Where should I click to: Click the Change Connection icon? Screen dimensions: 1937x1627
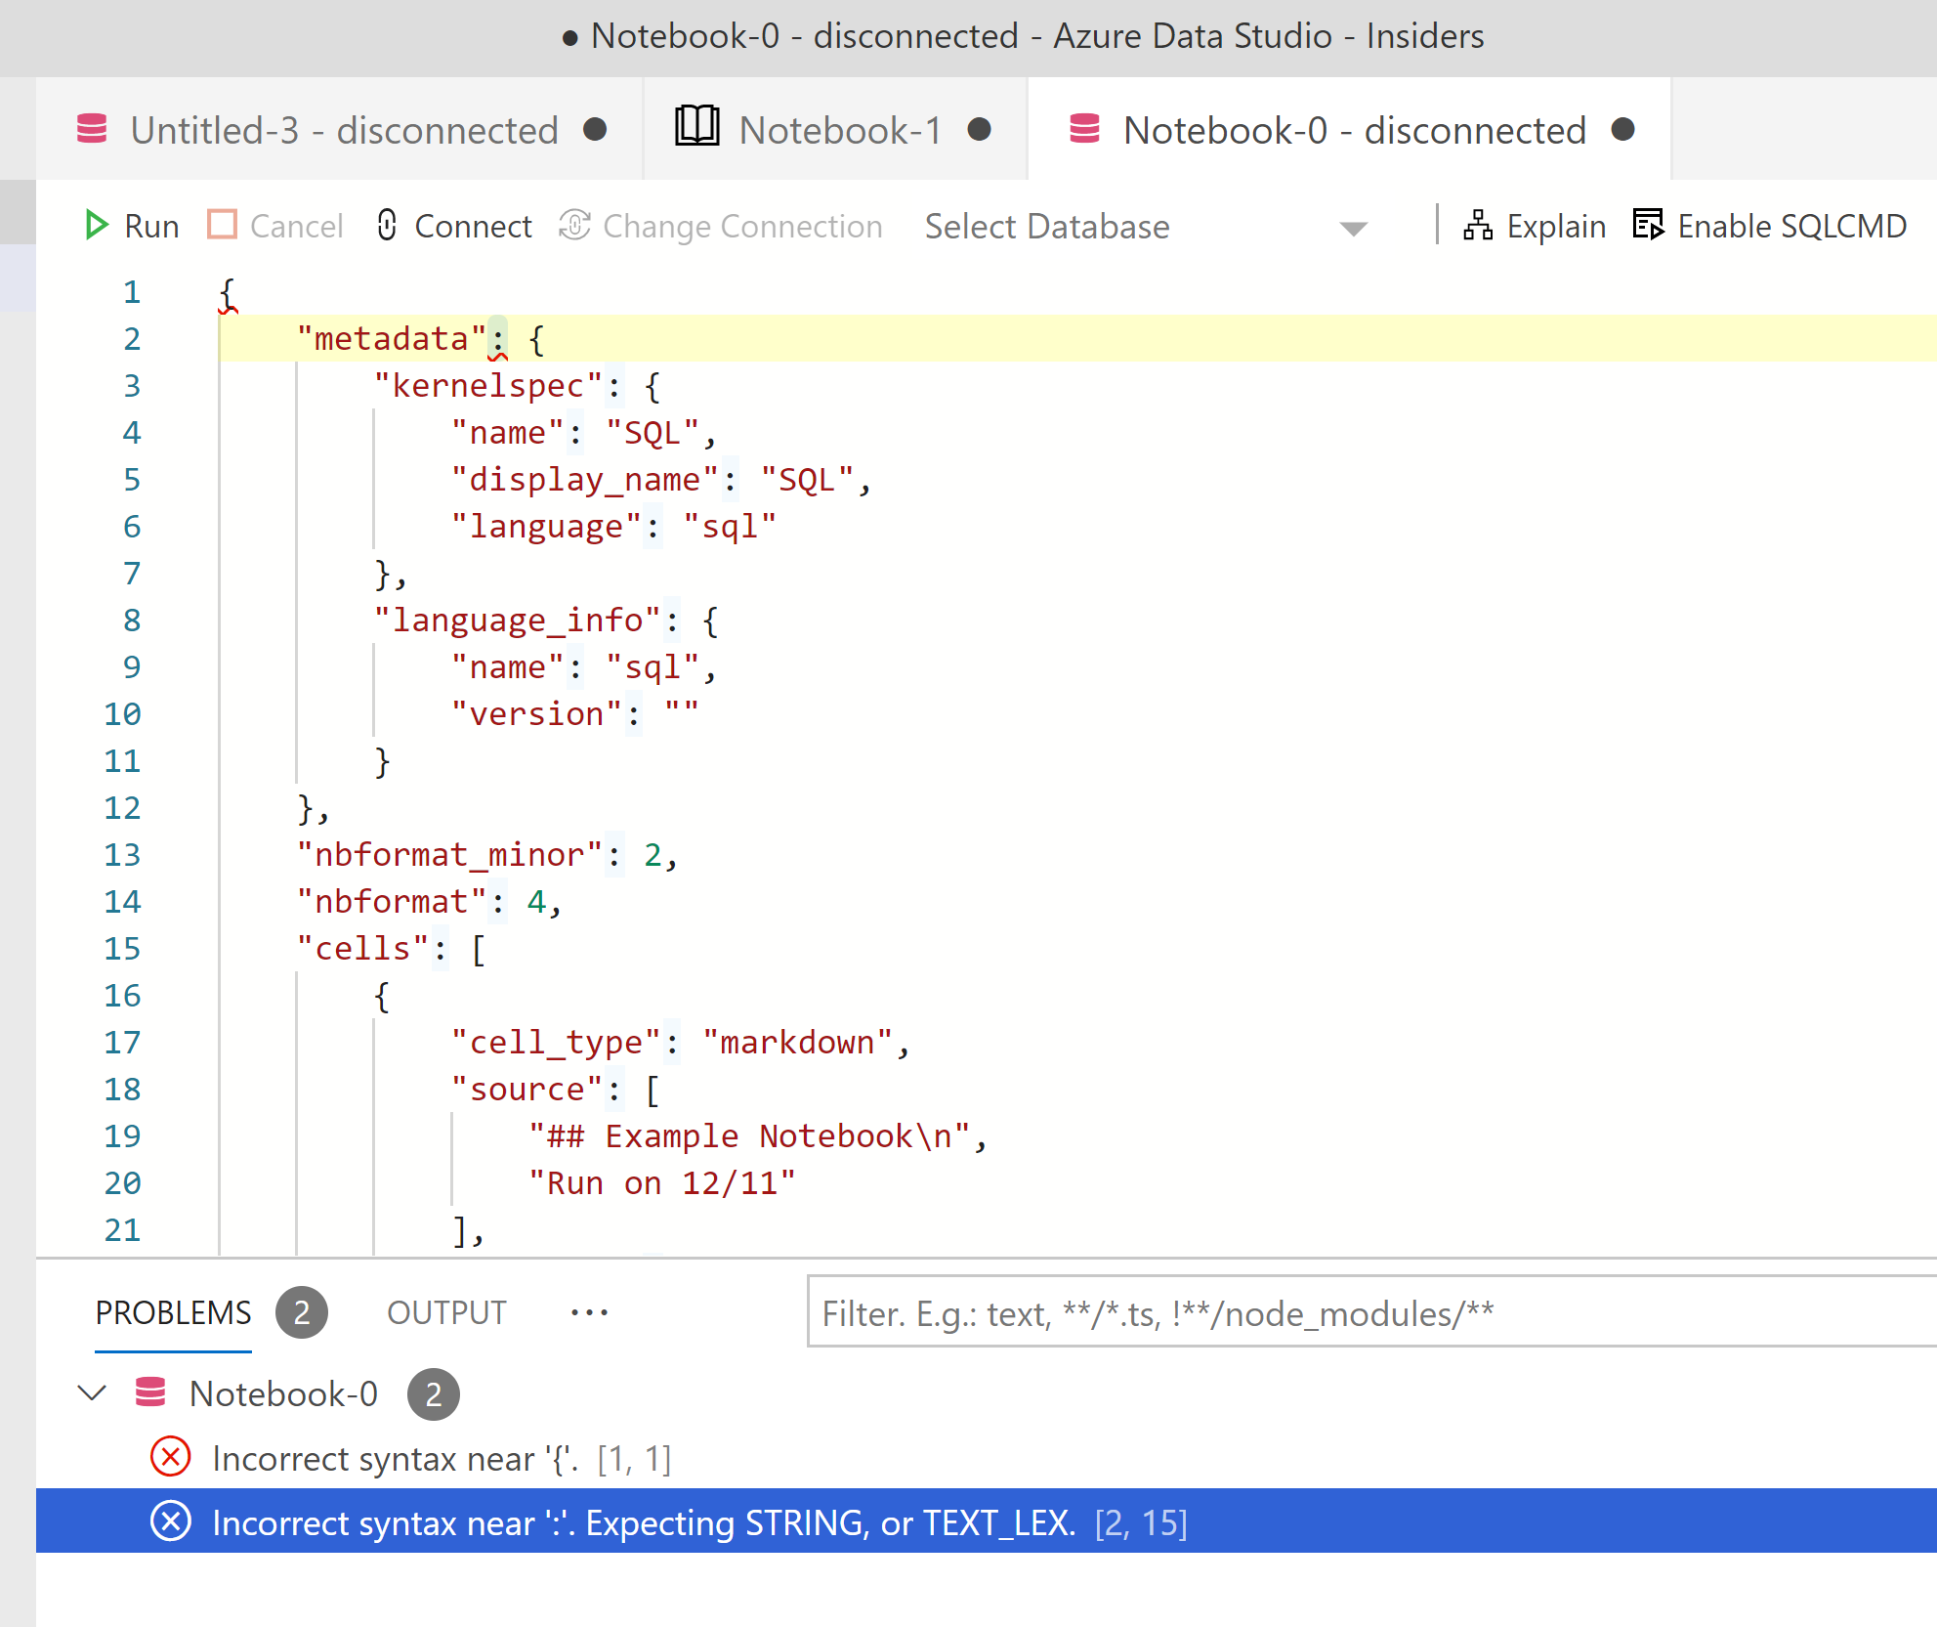tap(575, 225)
